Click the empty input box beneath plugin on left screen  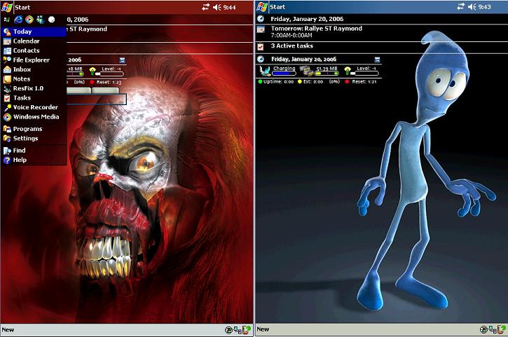[x=96, y=99]
